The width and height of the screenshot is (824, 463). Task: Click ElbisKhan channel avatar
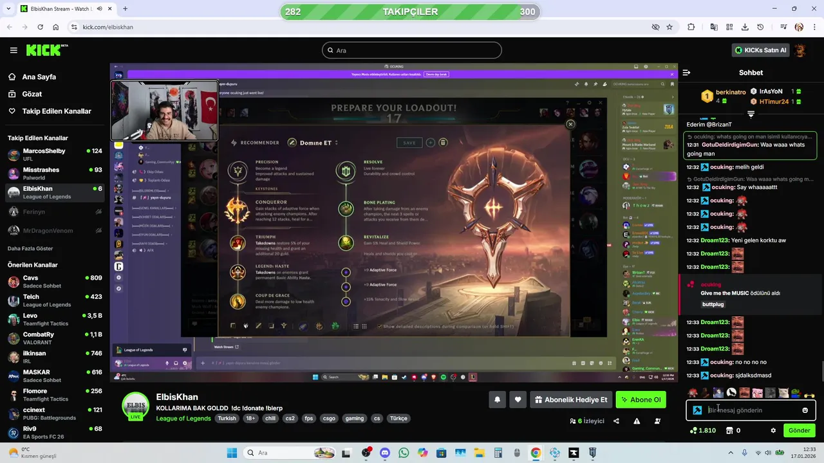click(x=136, y=406)
